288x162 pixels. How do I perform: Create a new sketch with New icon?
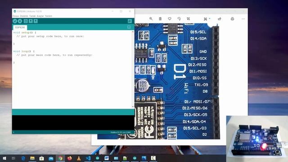coord(26,21)
